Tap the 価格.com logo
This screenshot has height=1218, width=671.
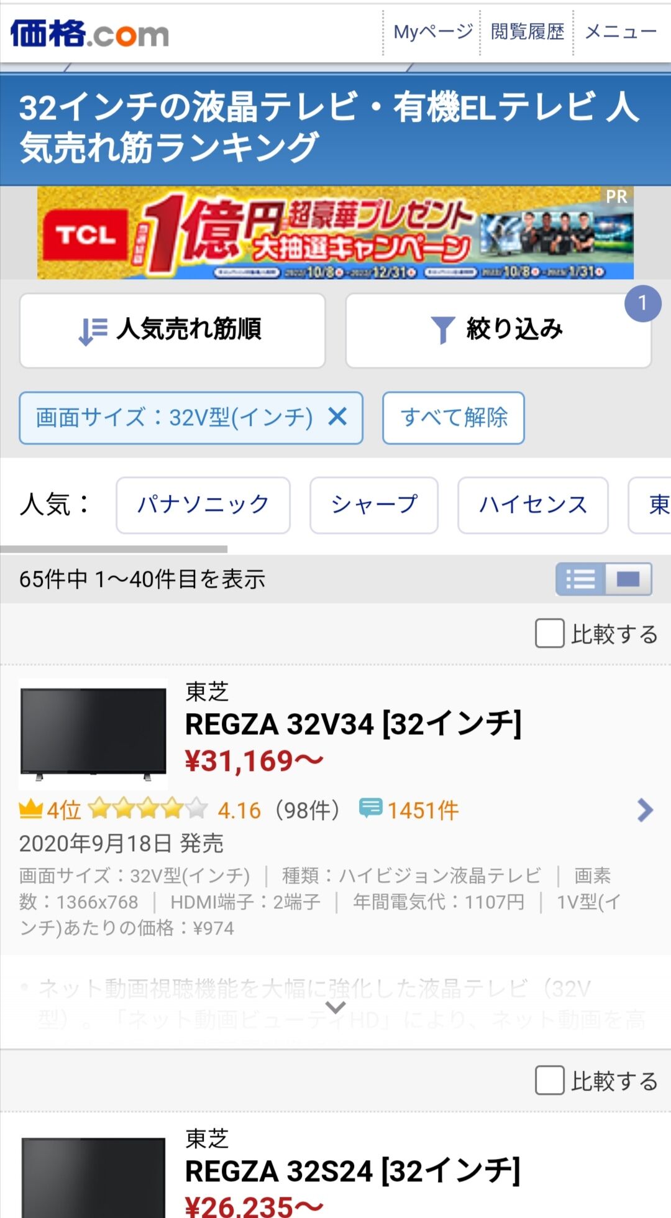pyautogui.click(x=89, y=34)
